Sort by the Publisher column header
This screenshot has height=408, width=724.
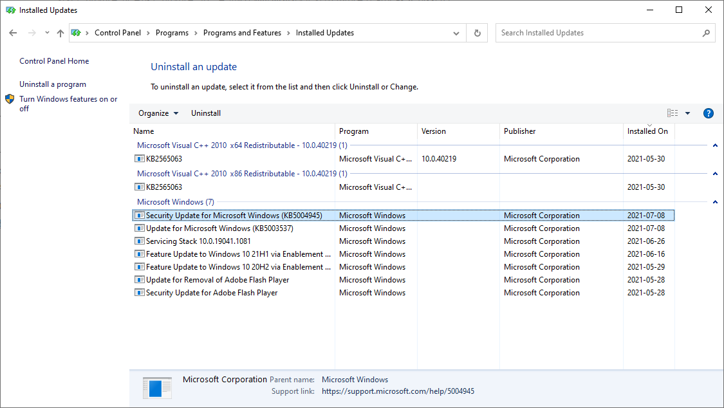(561, 131)
